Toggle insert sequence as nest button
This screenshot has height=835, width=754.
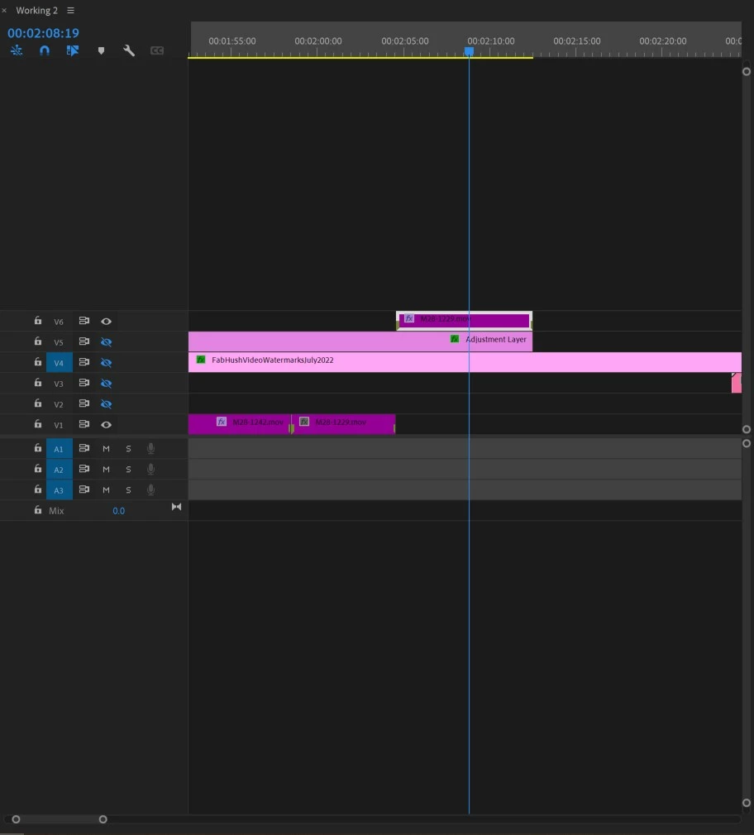(17, 50)
